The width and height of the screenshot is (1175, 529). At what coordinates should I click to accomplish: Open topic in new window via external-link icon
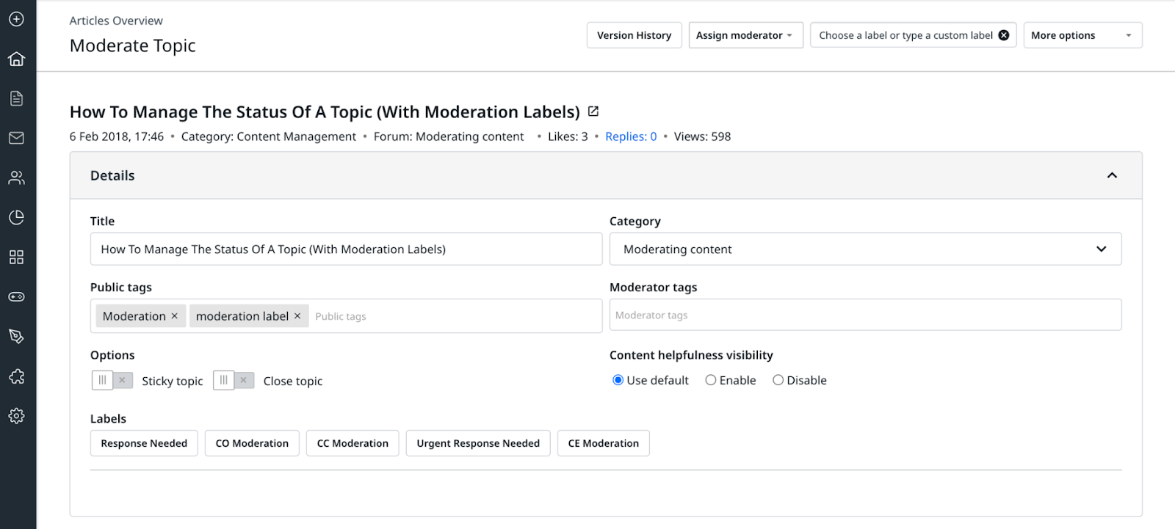tap(593, 112)
